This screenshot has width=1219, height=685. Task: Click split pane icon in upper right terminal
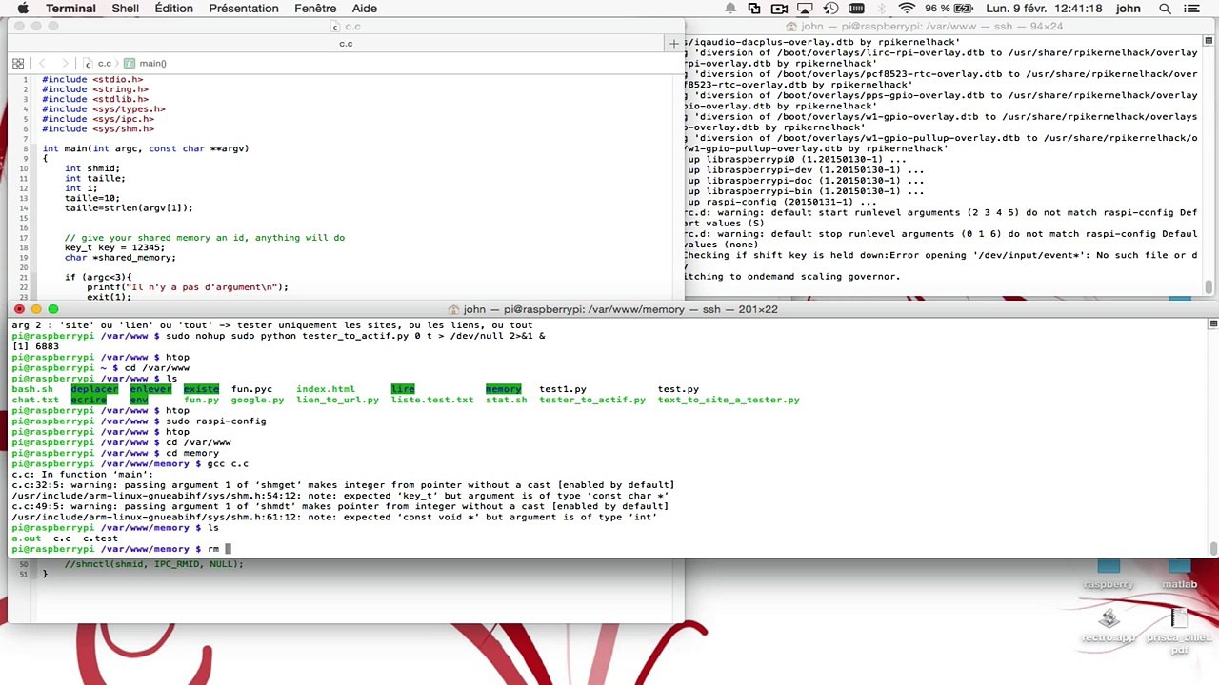tap(1209, 41)
